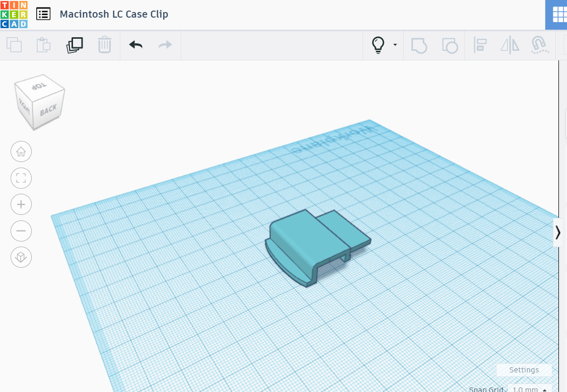Image resolution: width=567 pixels, height=392 pixels.
Task: Open the 1.0 mm snap grid dropdown
Action: click(526, 389)
